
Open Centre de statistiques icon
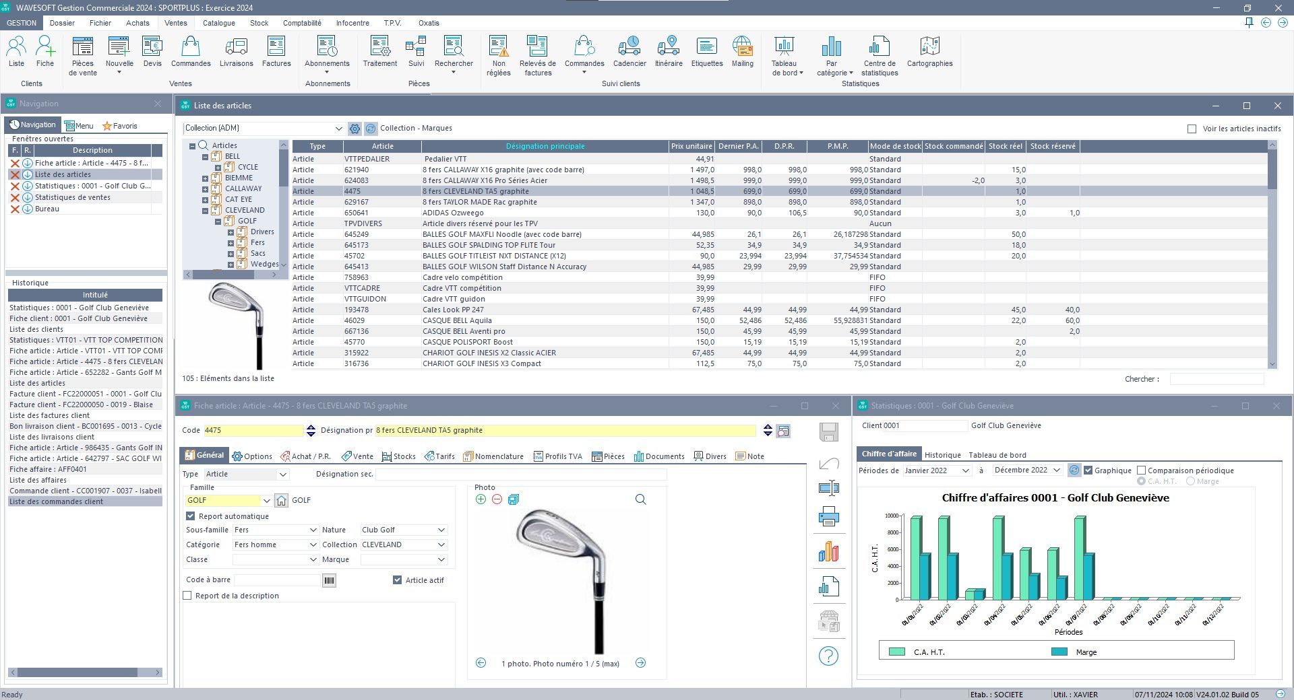point(880,56)
